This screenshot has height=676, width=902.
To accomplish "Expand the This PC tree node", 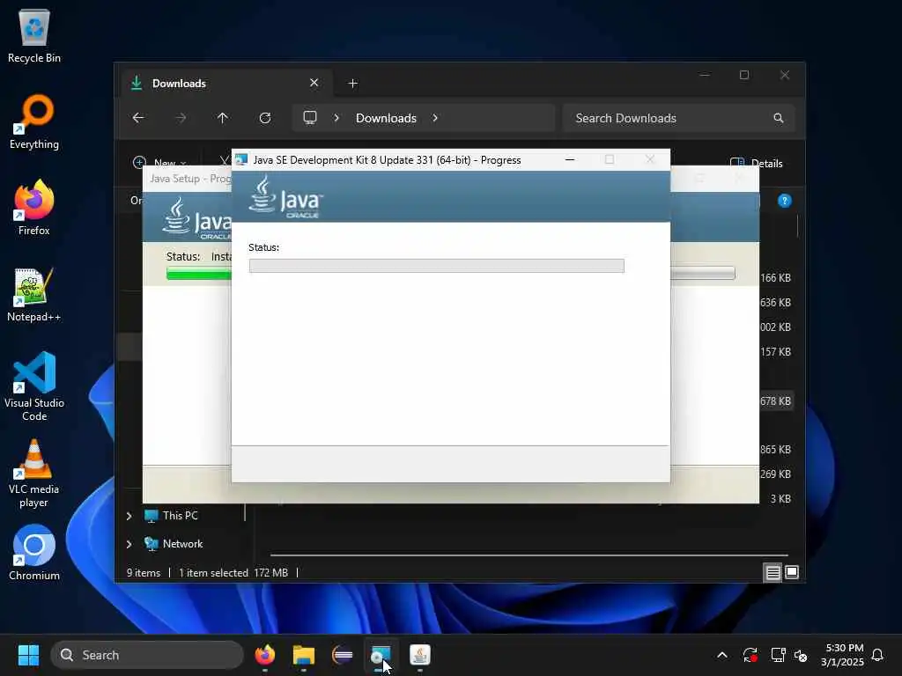I will tap(129, 516).
